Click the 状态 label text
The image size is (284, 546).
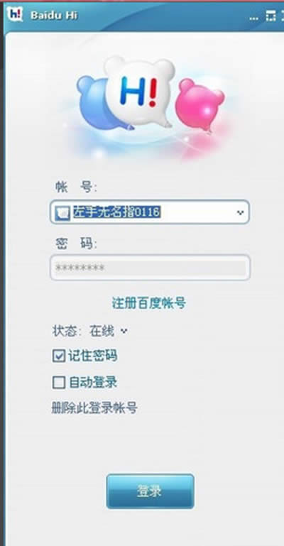(x=67, y=331)
